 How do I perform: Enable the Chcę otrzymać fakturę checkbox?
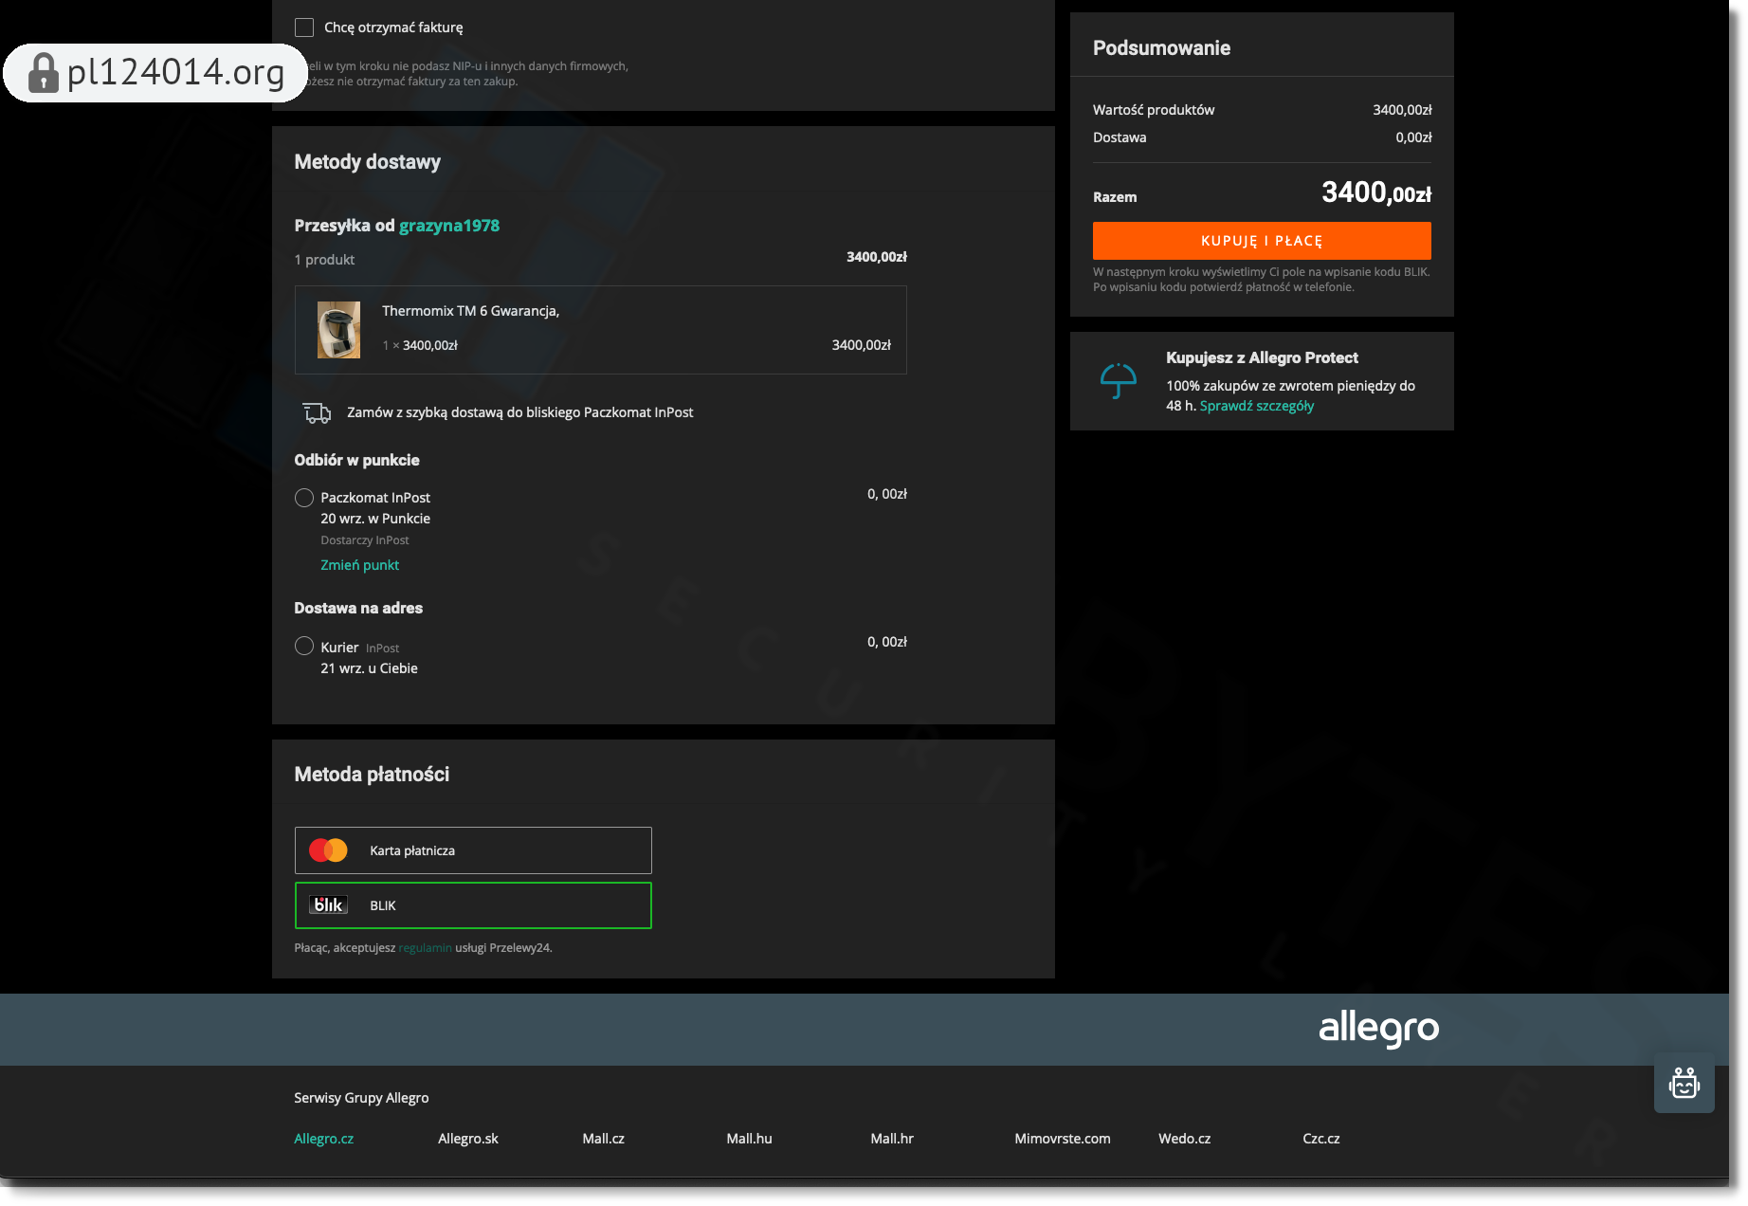point(304,27)
